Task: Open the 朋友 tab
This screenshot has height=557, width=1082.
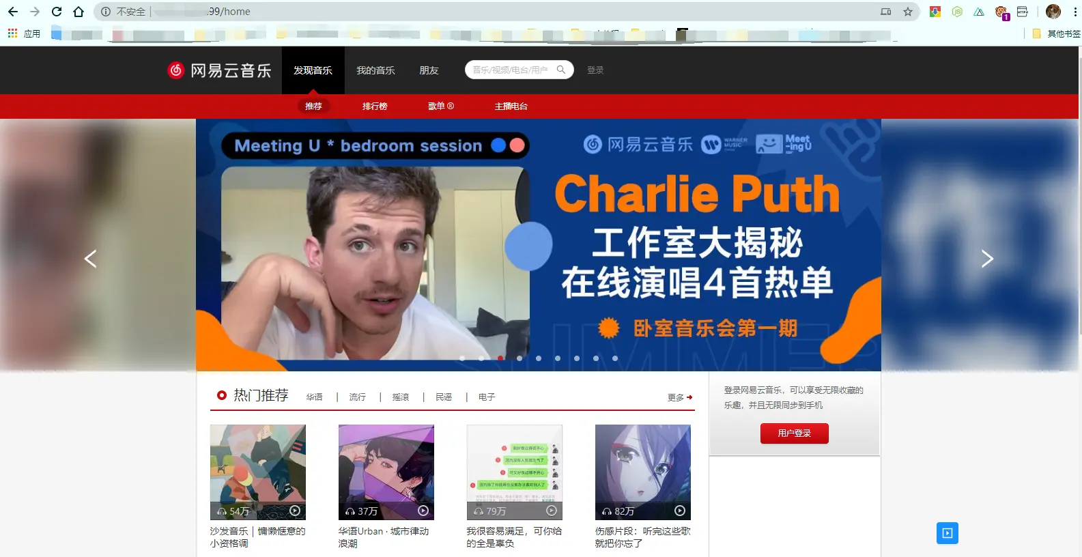Action: click(x=429, y=70)
